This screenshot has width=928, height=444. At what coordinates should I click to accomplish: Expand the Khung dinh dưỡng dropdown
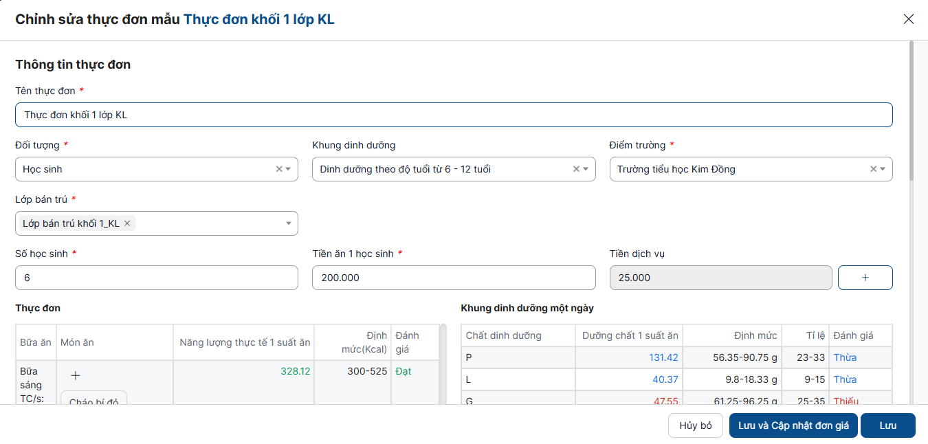(586, 169)
